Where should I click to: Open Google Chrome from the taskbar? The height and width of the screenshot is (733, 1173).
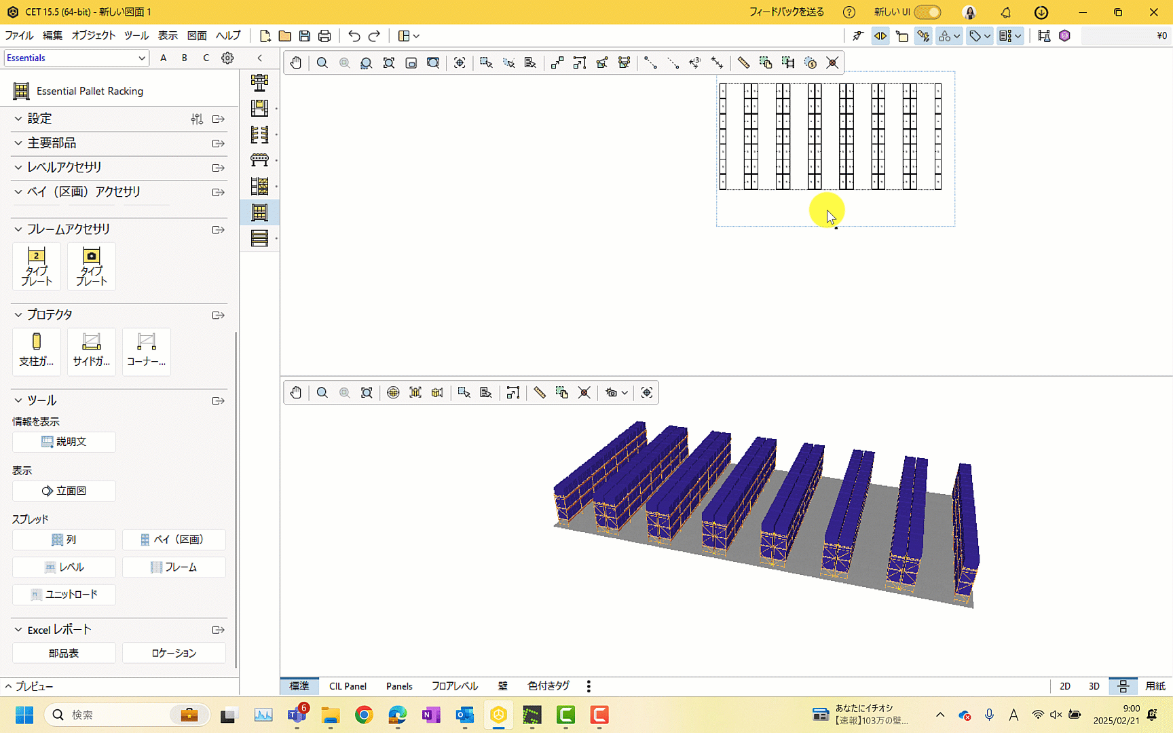pyautogui.click(x=364, y=715)
